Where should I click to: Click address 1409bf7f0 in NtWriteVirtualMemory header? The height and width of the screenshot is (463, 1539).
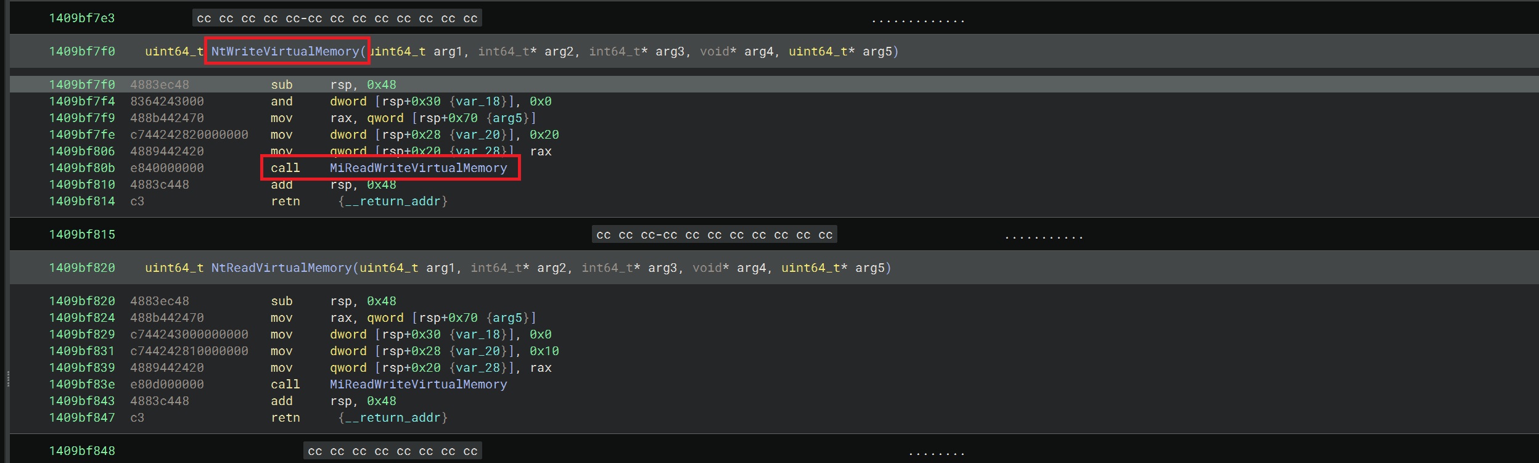(x=82, y=51)
